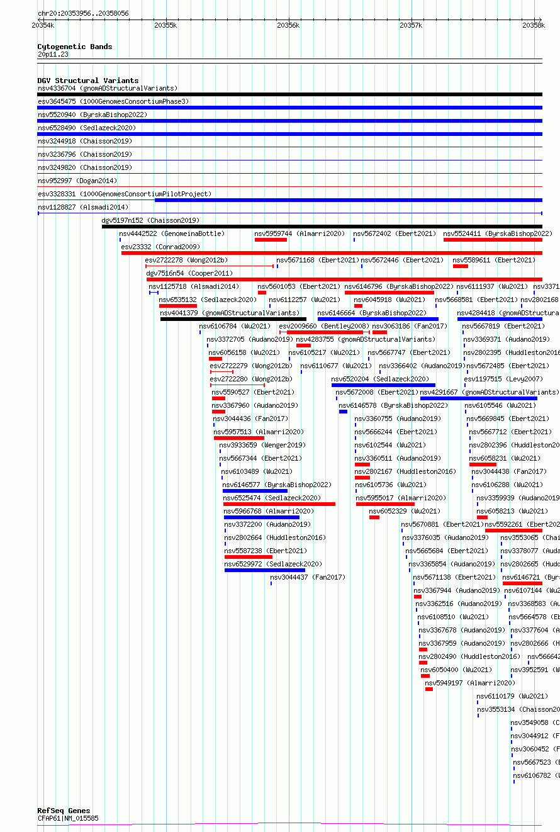
Task: Select nsv3367944 Audano2019 variant label
Action: [457, 590]
